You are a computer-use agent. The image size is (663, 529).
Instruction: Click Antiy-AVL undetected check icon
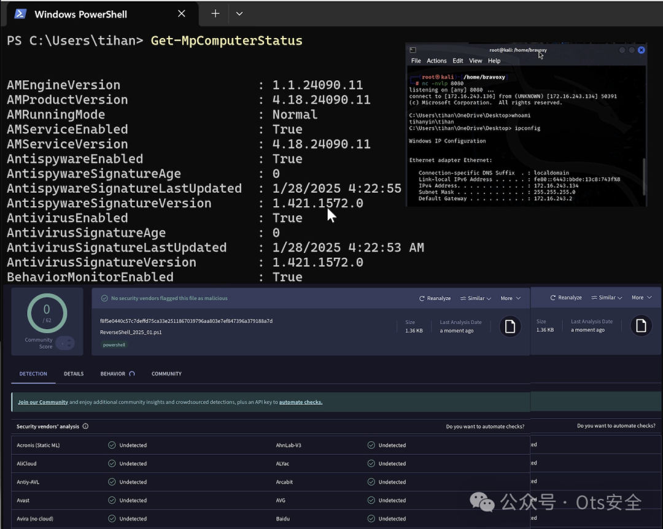coord(112,482)
